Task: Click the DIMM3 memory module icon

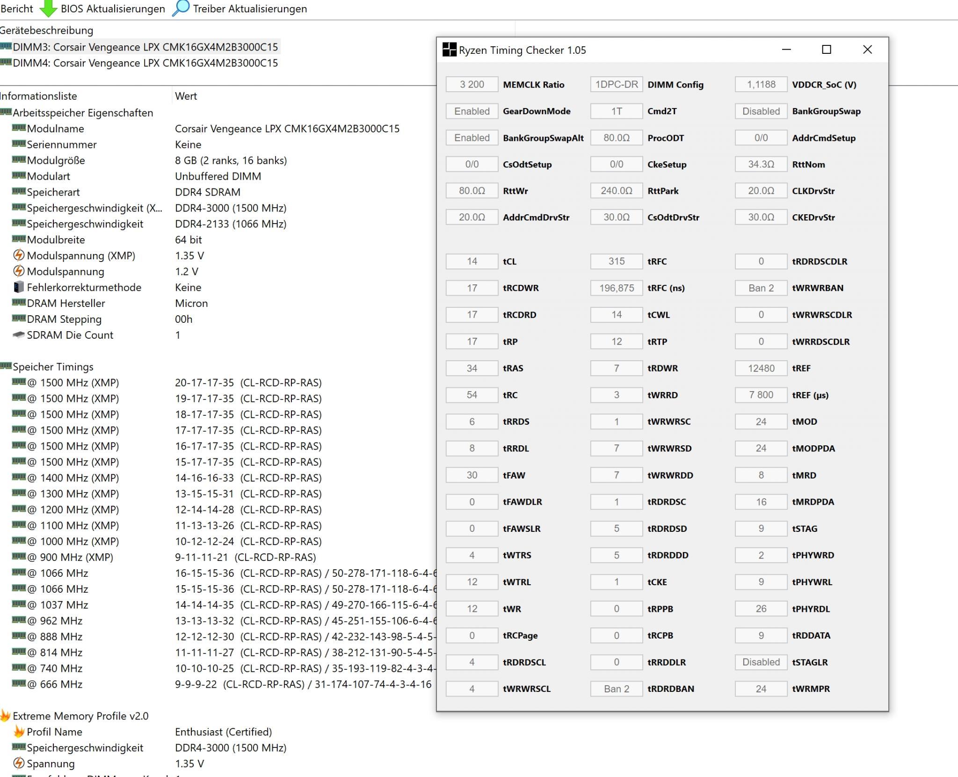Action: pyautogui.click(x=6, y=46)
